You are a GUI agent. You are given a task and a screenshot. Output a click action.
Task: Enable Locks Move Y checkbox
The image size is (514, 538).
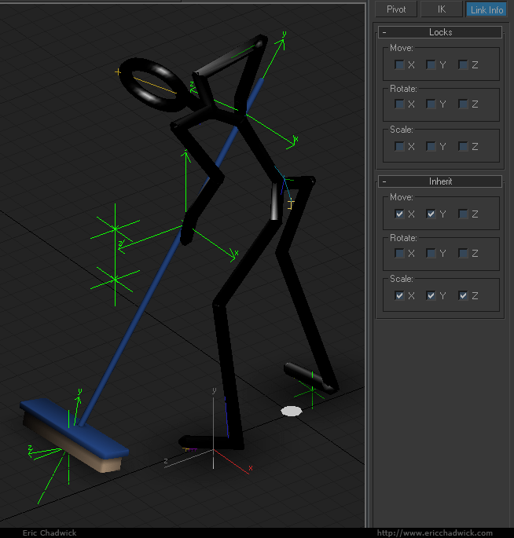tap(431, 65)
